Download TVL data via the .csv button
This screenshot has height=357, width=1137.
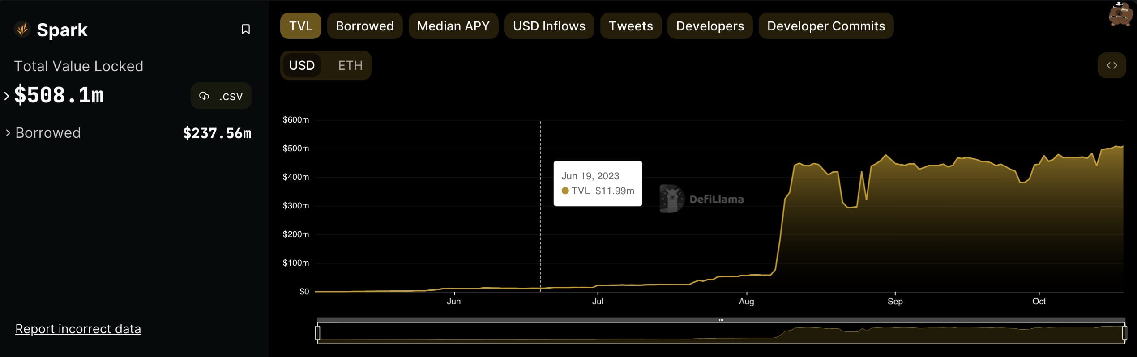pyautogui.click(x=221, y=96)
